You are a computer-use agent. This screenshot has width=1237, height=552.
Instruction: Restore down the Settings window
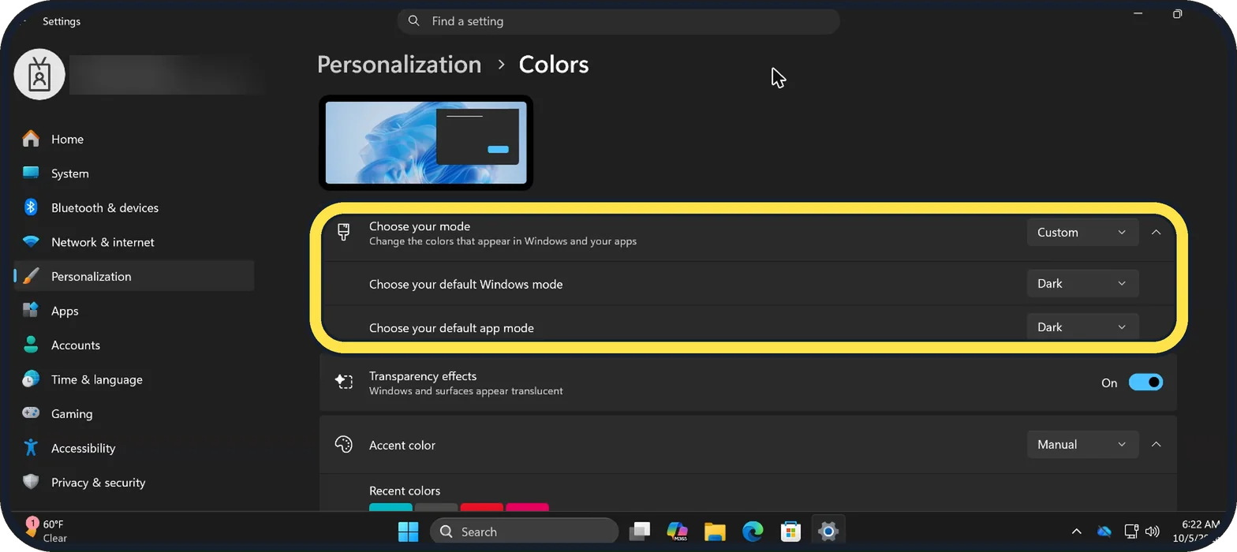point(1177,14)
